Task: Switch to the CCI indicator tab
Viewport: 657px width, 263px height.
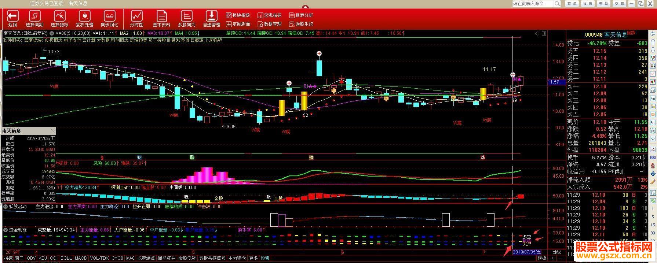Action: tap(54, 258)
